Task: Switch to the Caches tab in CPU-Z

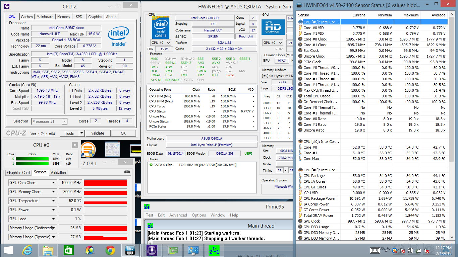Action: 27,17
